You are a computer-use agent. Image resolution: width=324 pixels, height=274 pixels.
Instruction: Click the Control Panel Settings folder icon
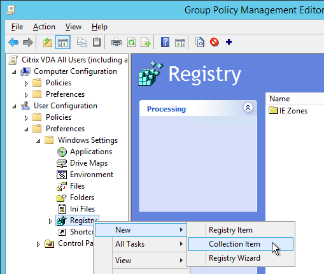pos(49,243)
